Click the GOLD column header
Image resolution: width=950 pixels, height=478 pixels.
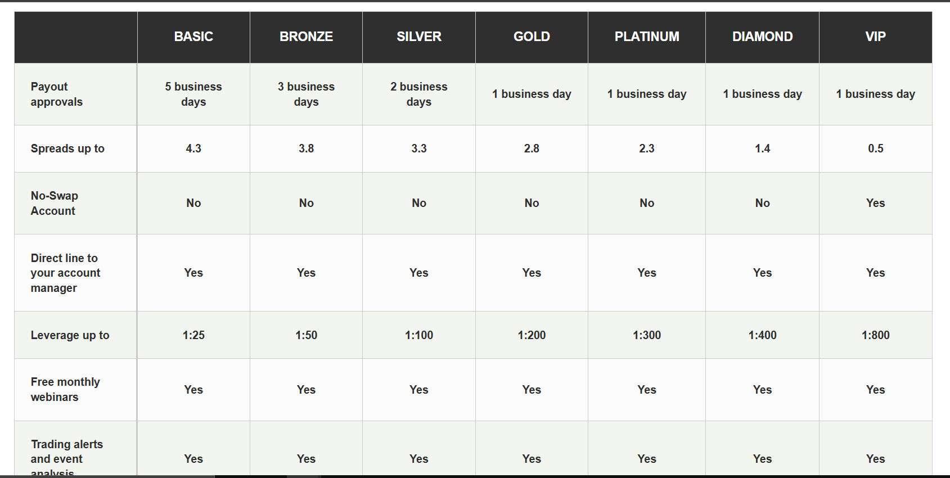coord(532,37)
